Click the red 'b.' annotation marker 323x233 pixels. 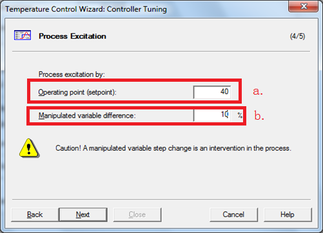[x=259, y=115]
